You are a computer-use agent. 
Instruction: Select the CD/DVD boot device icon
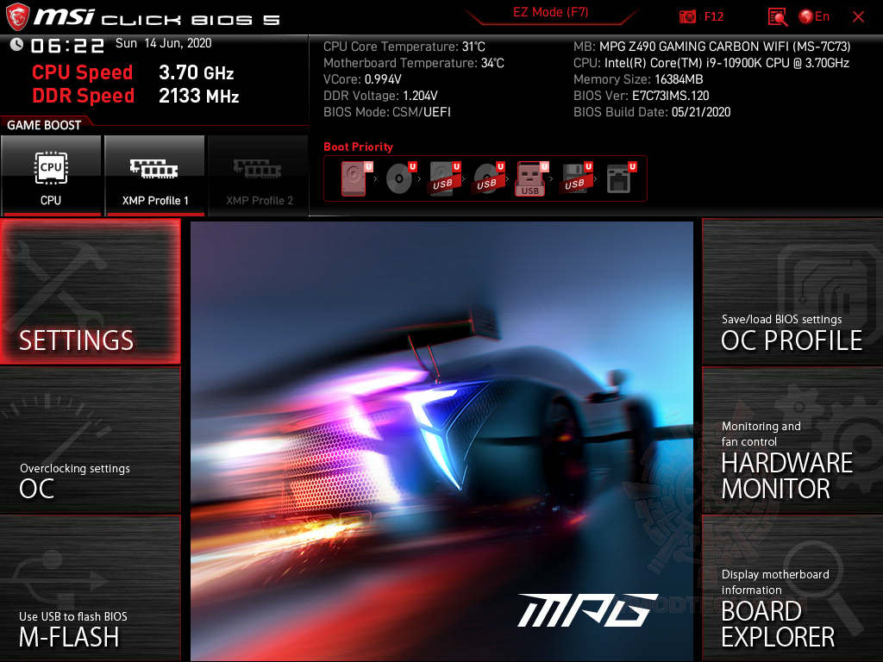pyautogui.click(x=400, y=178)
